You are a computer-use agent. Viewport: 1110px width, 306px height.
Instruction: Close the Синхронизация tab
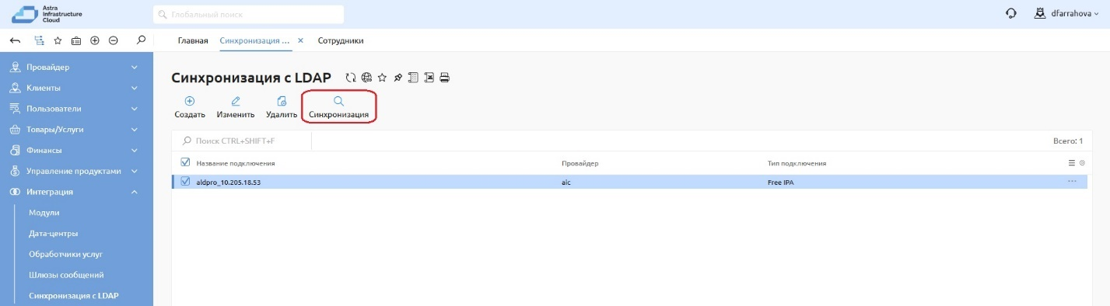(301, 40)
